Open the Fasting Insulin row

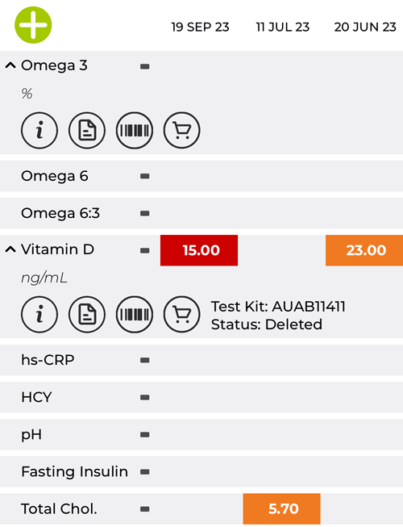pos(201,471)
